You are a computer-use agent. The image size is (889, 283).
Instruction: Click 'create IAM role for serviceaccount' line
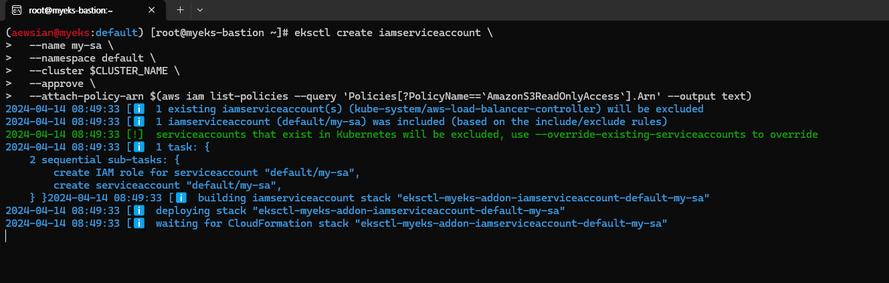207,172
